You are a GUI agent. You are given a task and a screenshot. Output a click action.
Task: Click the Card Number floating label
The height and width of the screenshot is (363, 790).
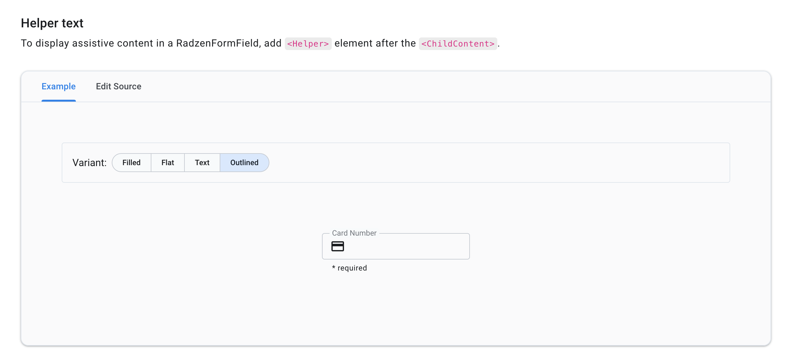coord(354,233)
